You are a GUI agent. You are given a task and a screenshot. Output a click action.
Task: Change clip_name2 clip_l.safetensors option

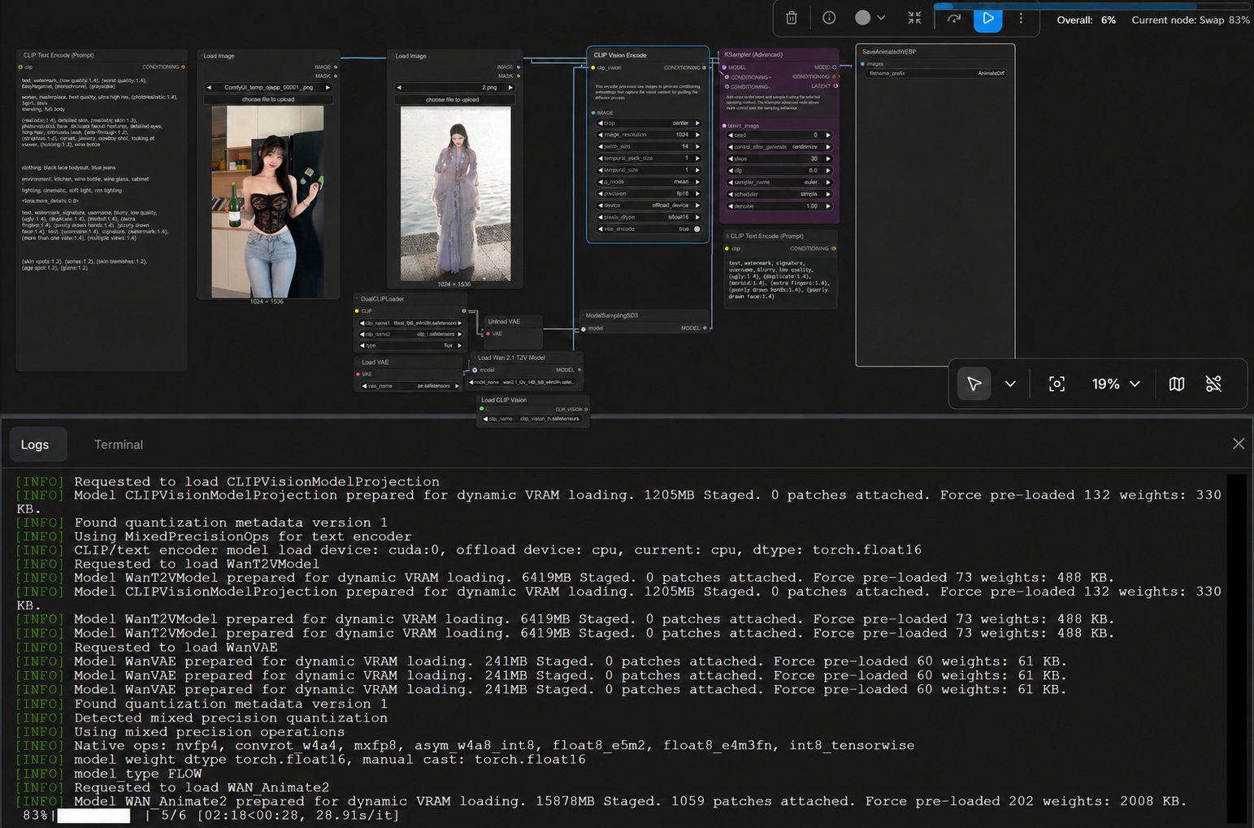pos(411,334)
